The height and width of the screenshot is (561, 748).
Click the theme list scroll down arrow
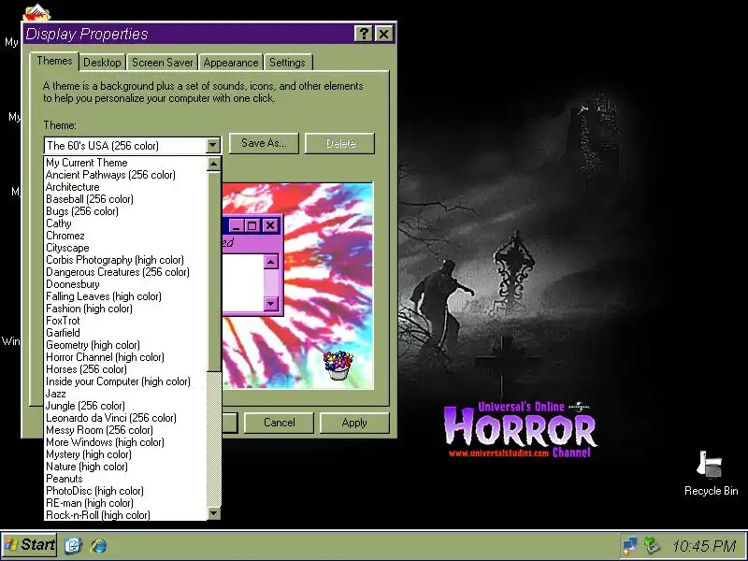click(214, 513)
